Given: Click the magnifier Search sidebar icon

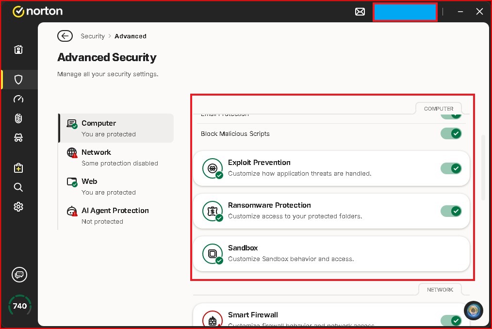Looking at the screenshot, I should (18, 187).
